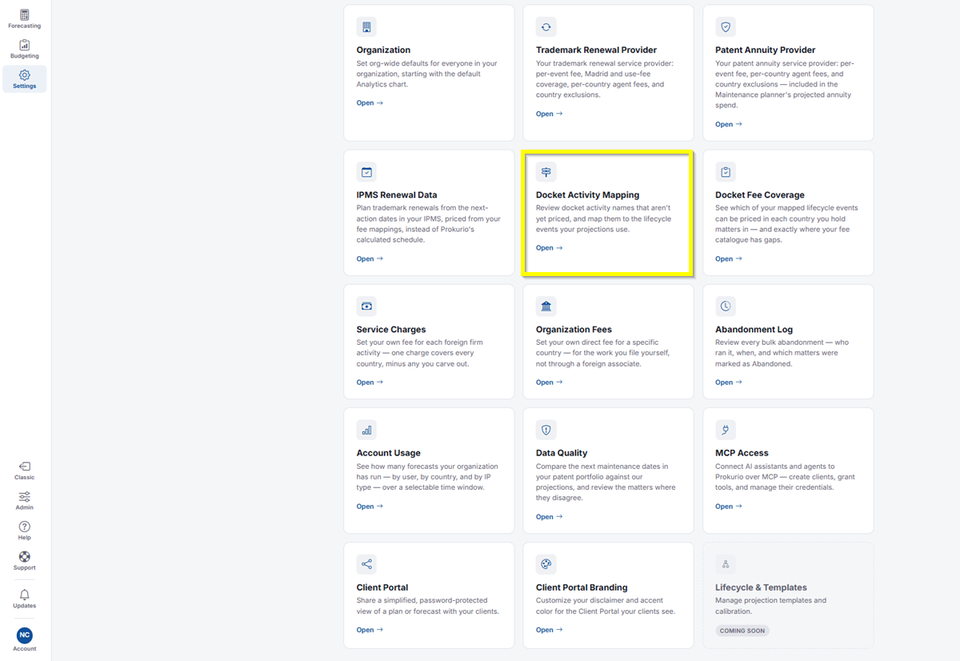Click the Docket Activity Mapping heading
This screenshot has width=960, height=661.
click(x=588, y=194)
